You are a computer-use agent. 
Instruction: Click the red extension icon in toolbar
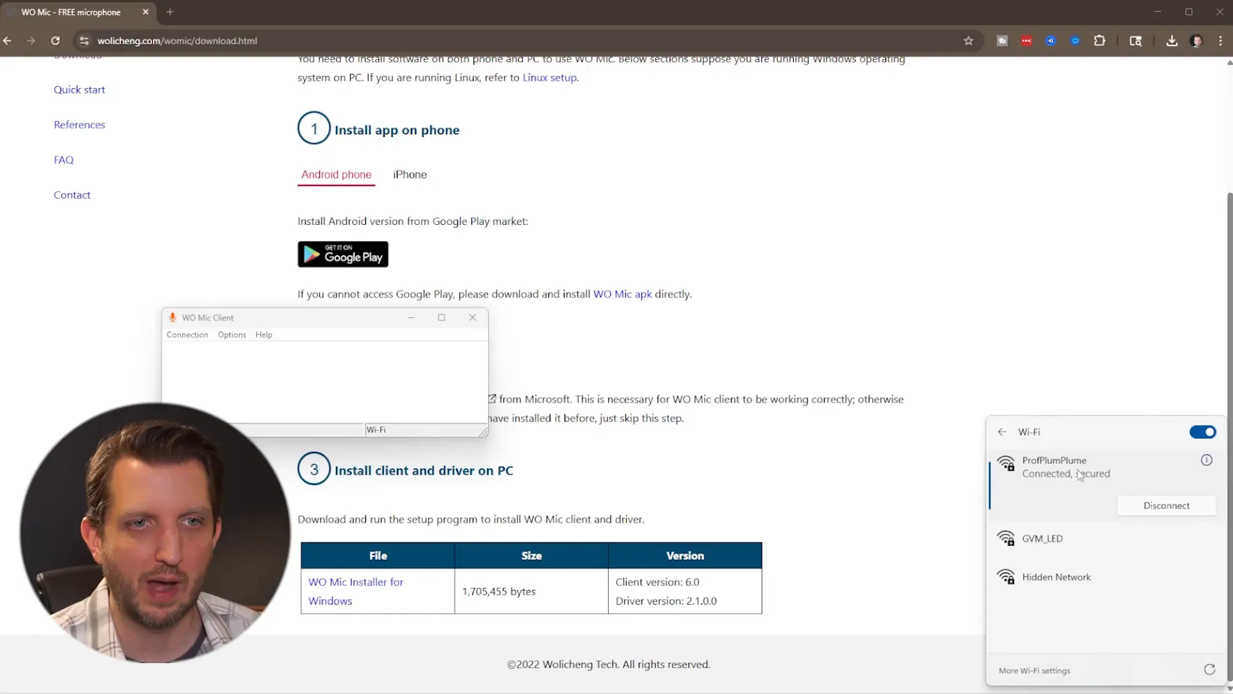1026,40
